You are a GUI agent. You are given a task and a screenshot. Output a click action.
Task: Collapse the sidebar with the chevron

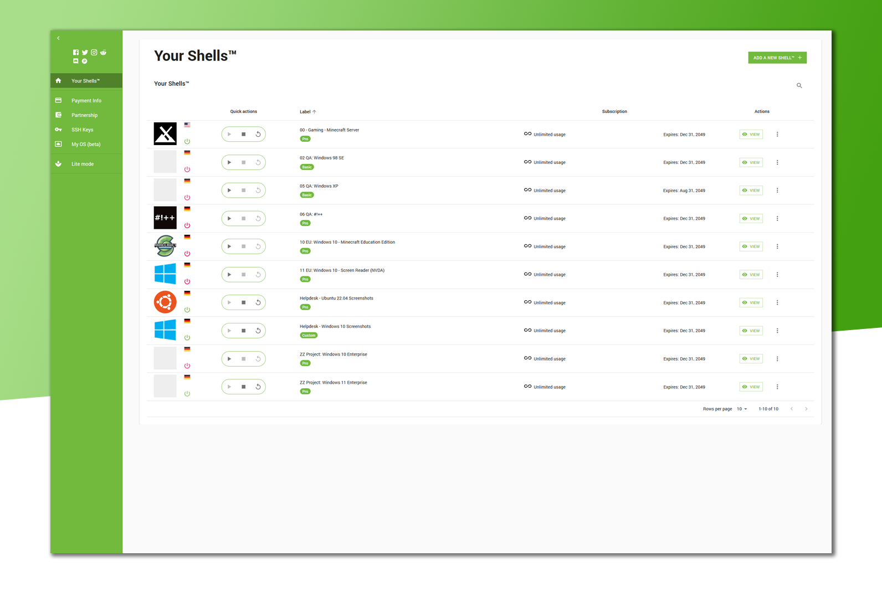[x=58, y=38]
